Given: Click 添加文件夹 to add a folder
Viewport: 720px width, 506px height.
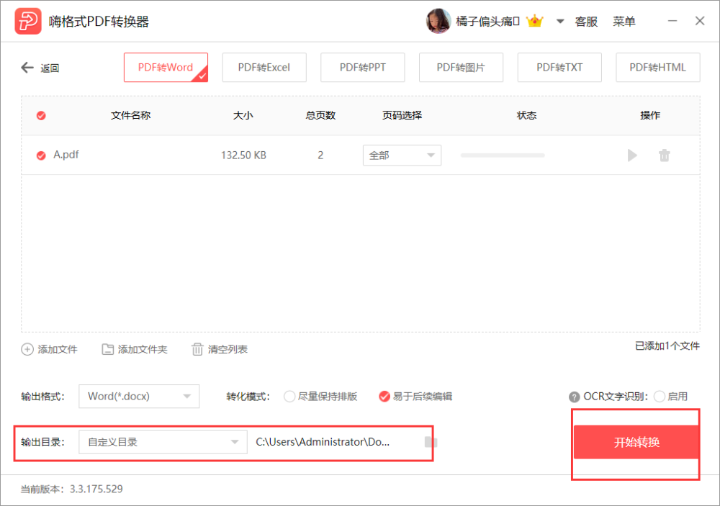Looking at the screenshot, I should click(x=134, y=349).
